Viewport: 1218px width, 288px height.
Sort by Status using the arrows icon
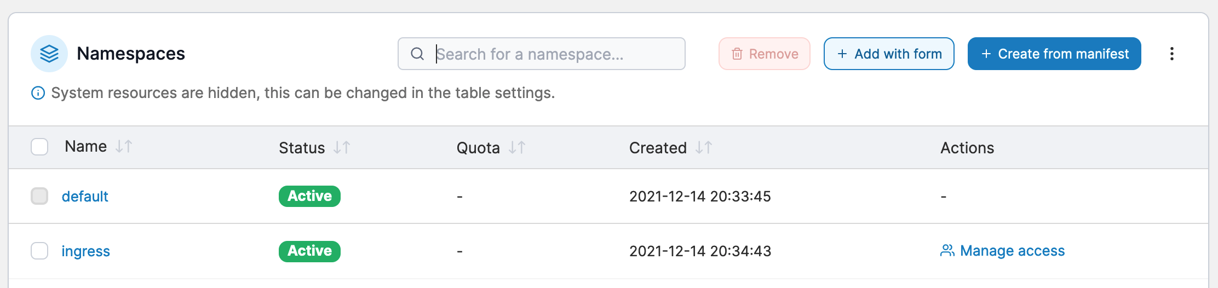click(x=342, y=147)
